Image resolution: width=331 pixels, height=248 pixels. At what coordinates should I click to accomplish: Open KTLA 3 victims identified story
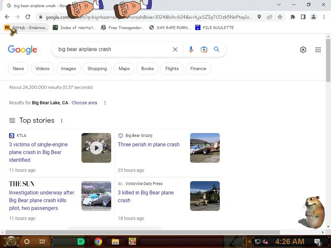pos(38,152)
